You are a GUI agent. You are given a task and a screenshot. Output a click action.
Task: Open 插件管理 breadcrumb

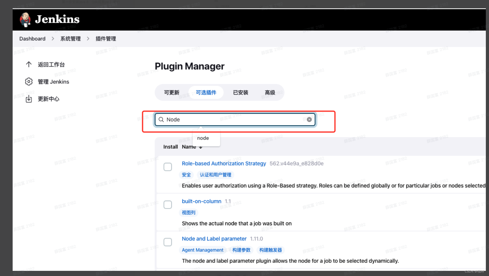point(106,39)
